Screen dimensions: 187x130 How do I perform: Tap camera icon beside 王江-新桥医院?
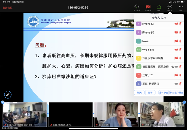176,84
